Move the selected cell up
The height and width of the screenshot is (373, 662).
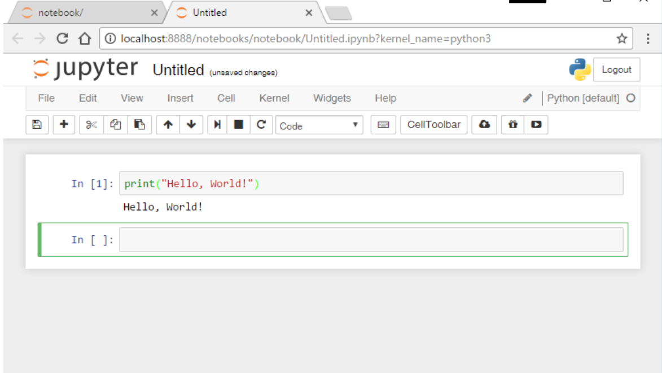point(168,125)
